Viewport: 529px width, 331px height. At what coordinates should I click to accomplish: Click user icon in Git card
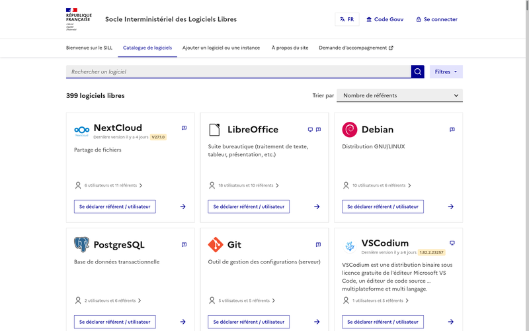pos(212,301)
